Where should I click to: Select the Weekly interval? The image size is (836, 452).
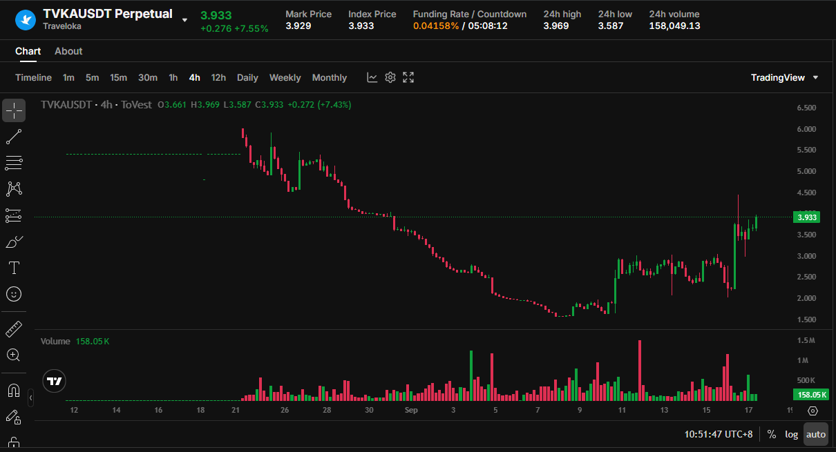point(285,77)
